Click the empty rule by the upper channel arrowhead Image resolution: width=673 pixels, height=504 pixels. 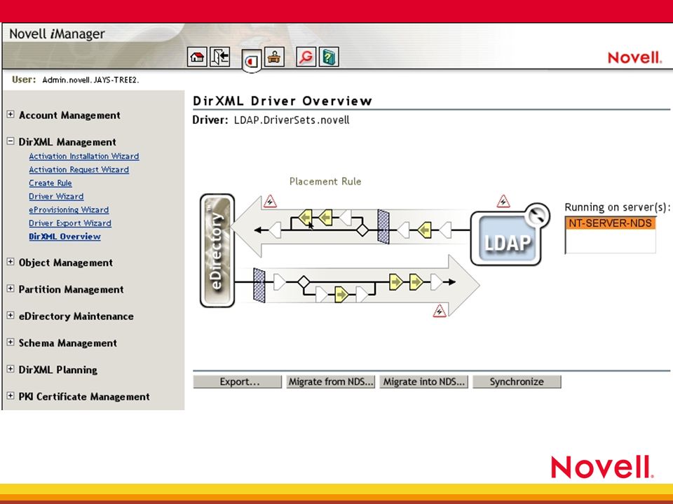[275, 230]
